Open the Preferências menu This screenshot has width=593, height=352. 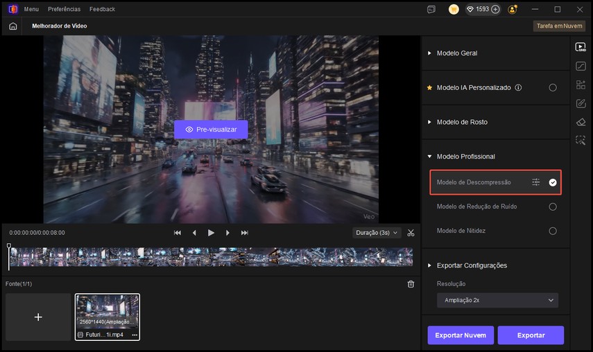point(64,10)
